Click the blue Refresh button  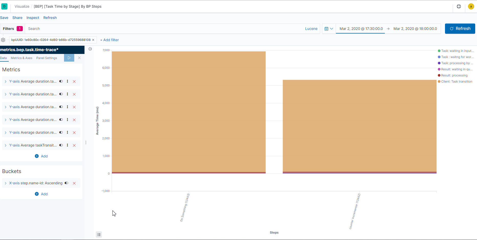click(x=460, y=29)
